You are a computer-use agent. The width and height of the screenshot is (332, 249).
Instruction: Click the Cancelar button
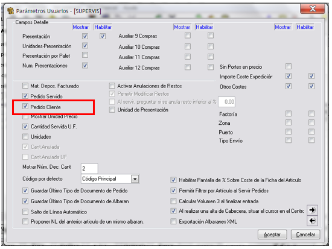305,235
